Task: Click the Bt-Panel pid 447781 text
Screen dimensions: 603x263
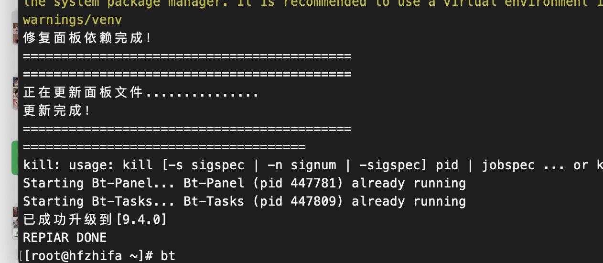Action: [298, 183]
